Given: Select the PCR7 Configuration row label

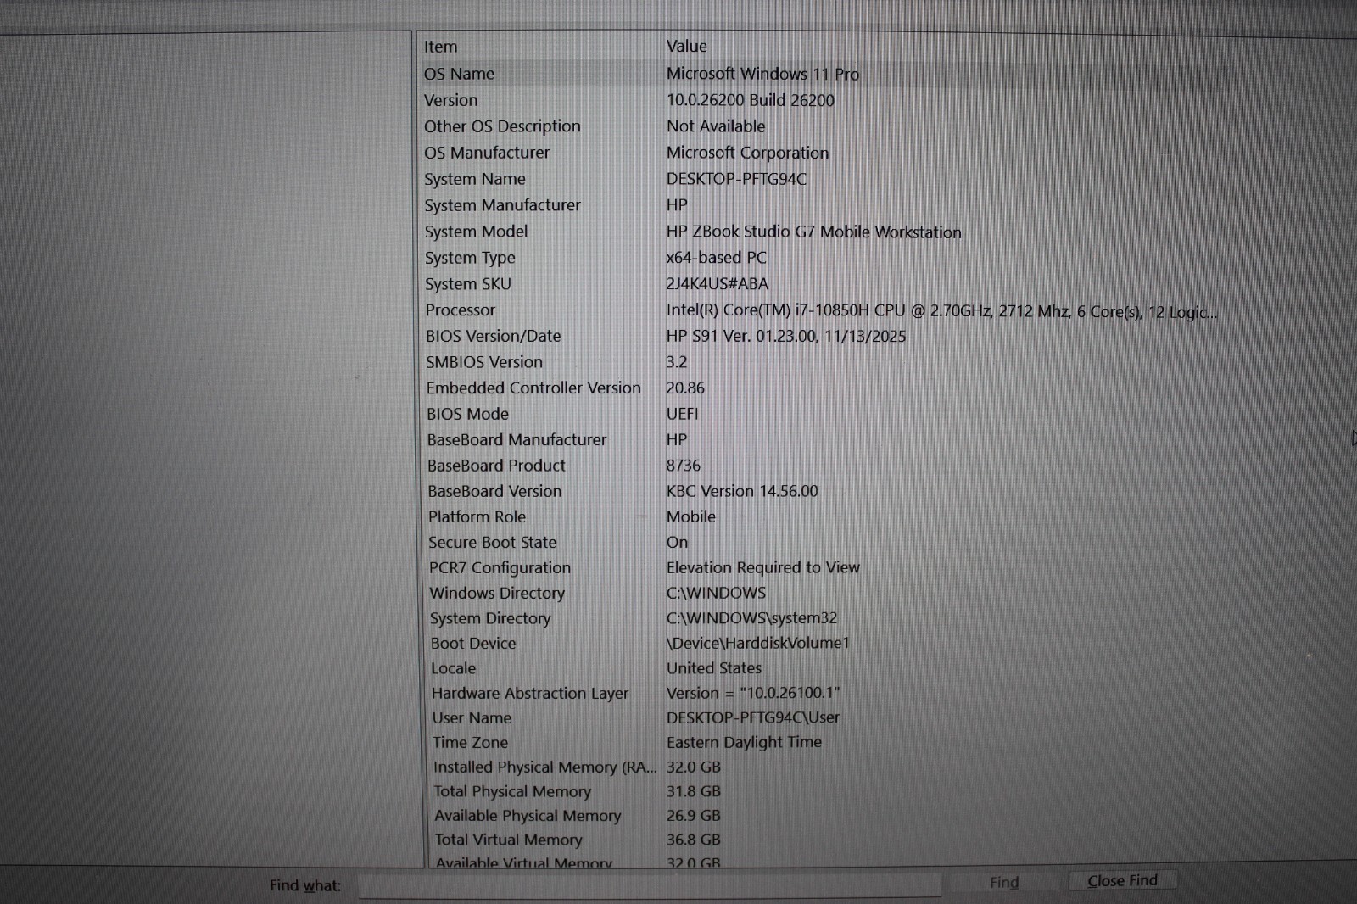Looking at the screenshot, I should point(500,567).
